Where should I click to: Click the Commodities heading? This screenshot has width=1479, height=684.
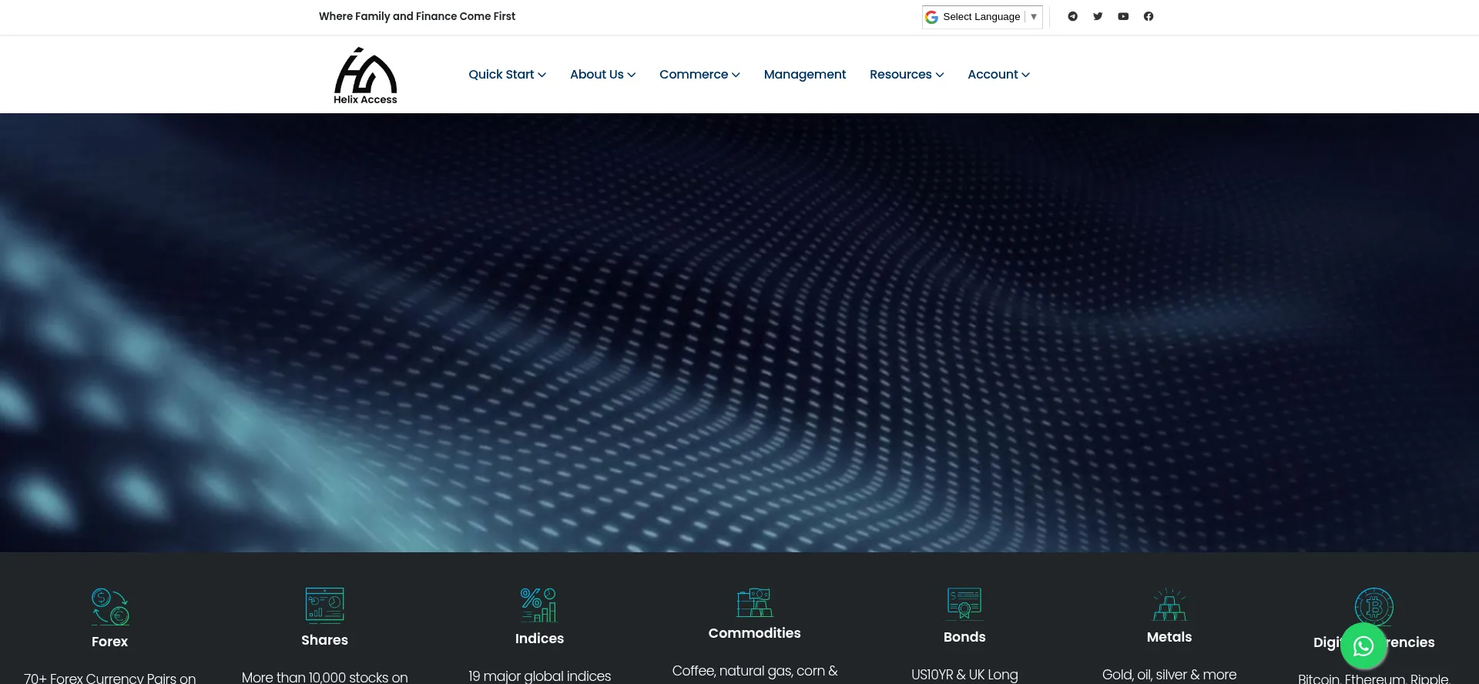pos(754,633)
